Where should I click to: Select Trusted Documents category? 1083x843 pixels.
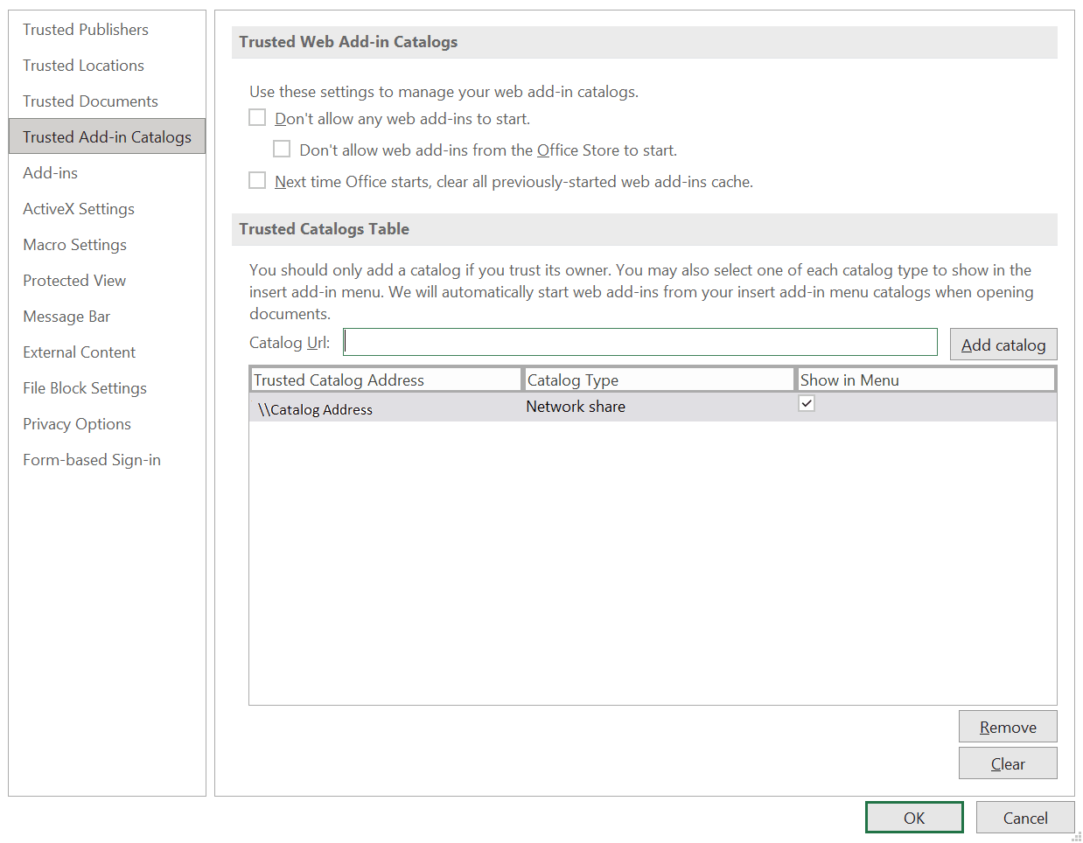pos(90,101)
